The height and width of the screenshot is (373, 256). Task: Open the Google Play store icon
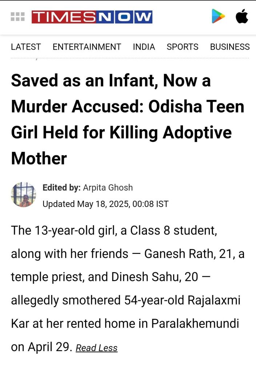coord(218,16)
